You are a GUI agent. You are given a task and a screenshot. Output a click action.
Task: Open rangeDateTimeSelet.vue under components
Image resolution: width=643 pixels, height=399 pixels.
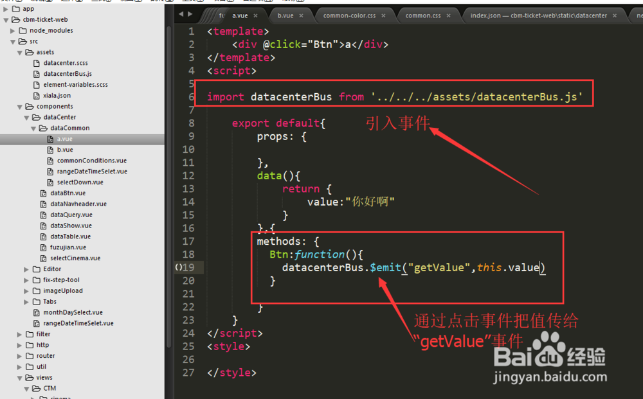(78, 324)
